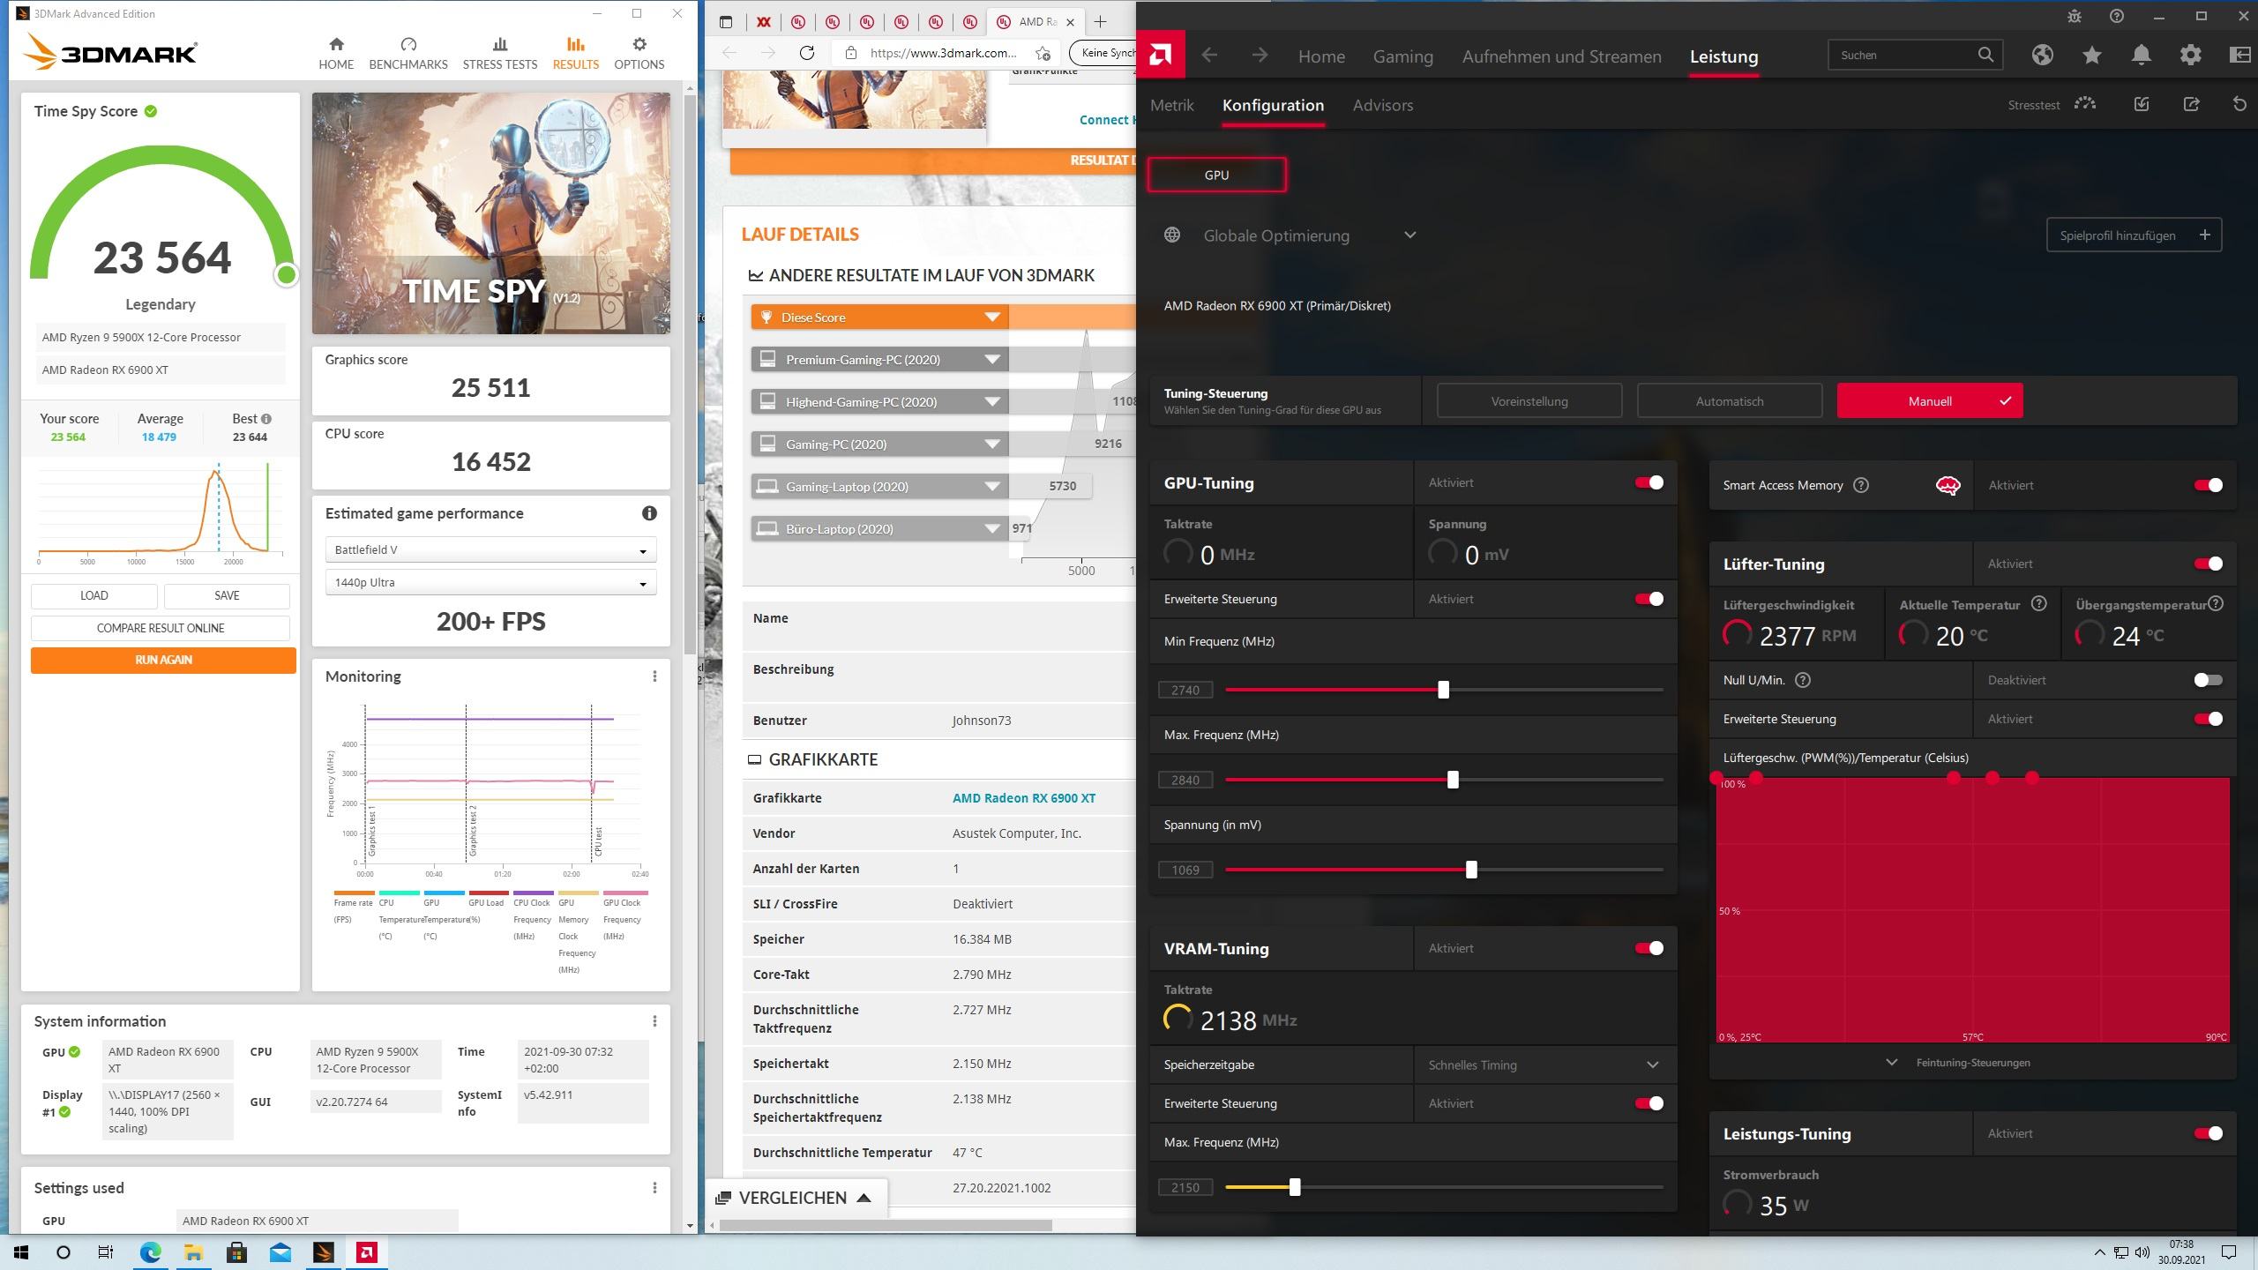
Task: Open Radeon web browser globe icon
Action: pyautogui.click(x=2042, y=55)
